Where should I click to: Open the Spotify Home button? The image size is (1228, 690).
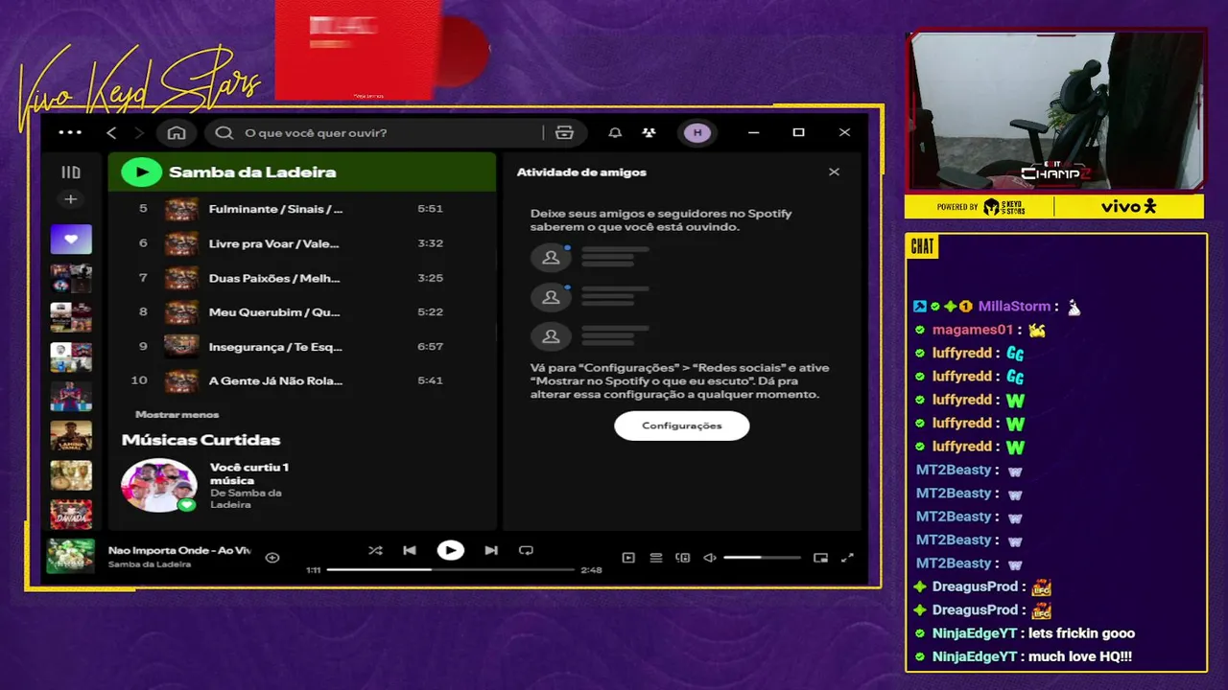pos(177,132)
